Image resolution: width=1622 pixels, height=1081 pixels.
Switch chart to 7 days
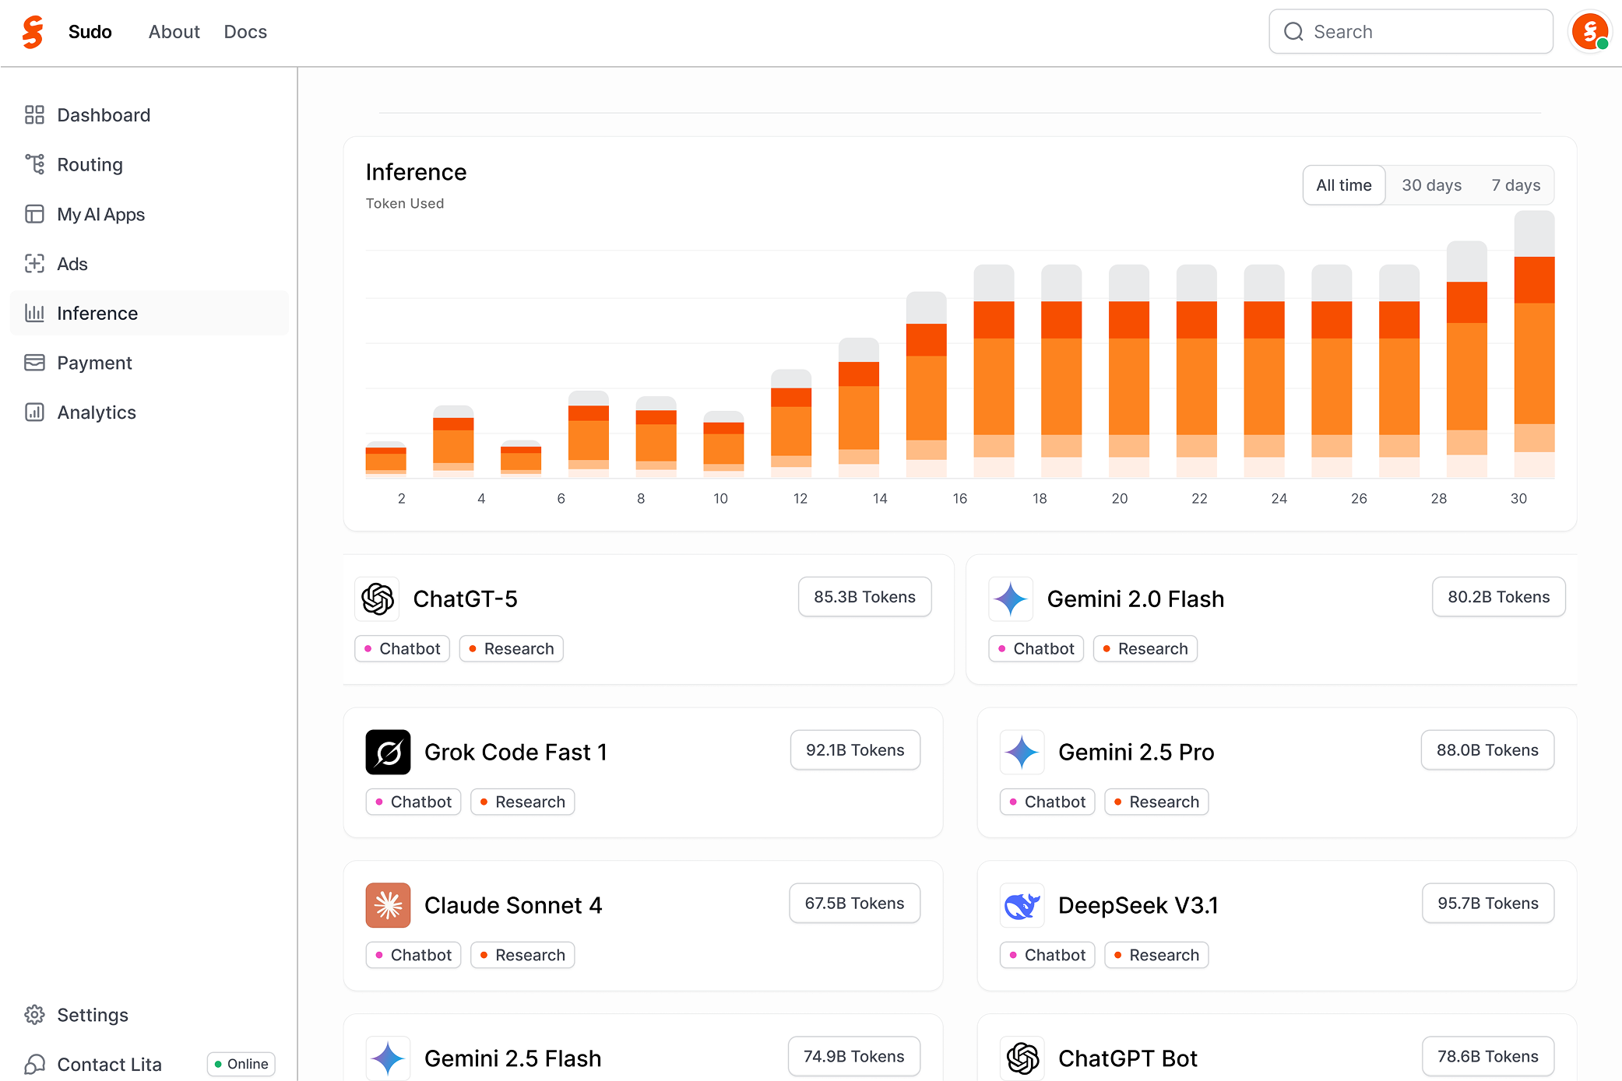coord(1515,185)
